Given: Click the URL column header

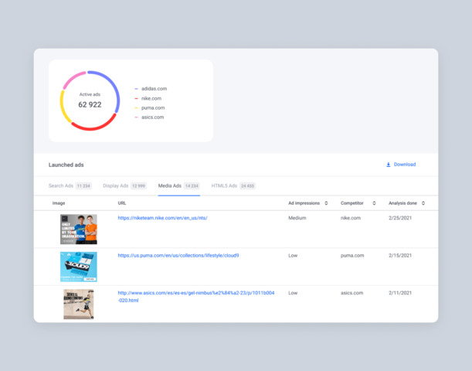Looking at the screenshot, I should [122, 203].
